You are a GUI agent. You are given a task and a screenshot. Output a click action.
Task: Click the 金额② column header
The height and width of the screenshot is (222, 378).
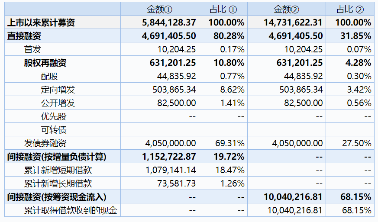click(286, 10)
